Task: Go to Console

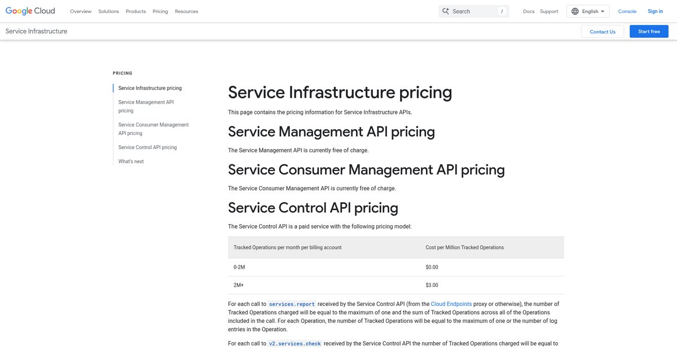Action: coord(627,11)
